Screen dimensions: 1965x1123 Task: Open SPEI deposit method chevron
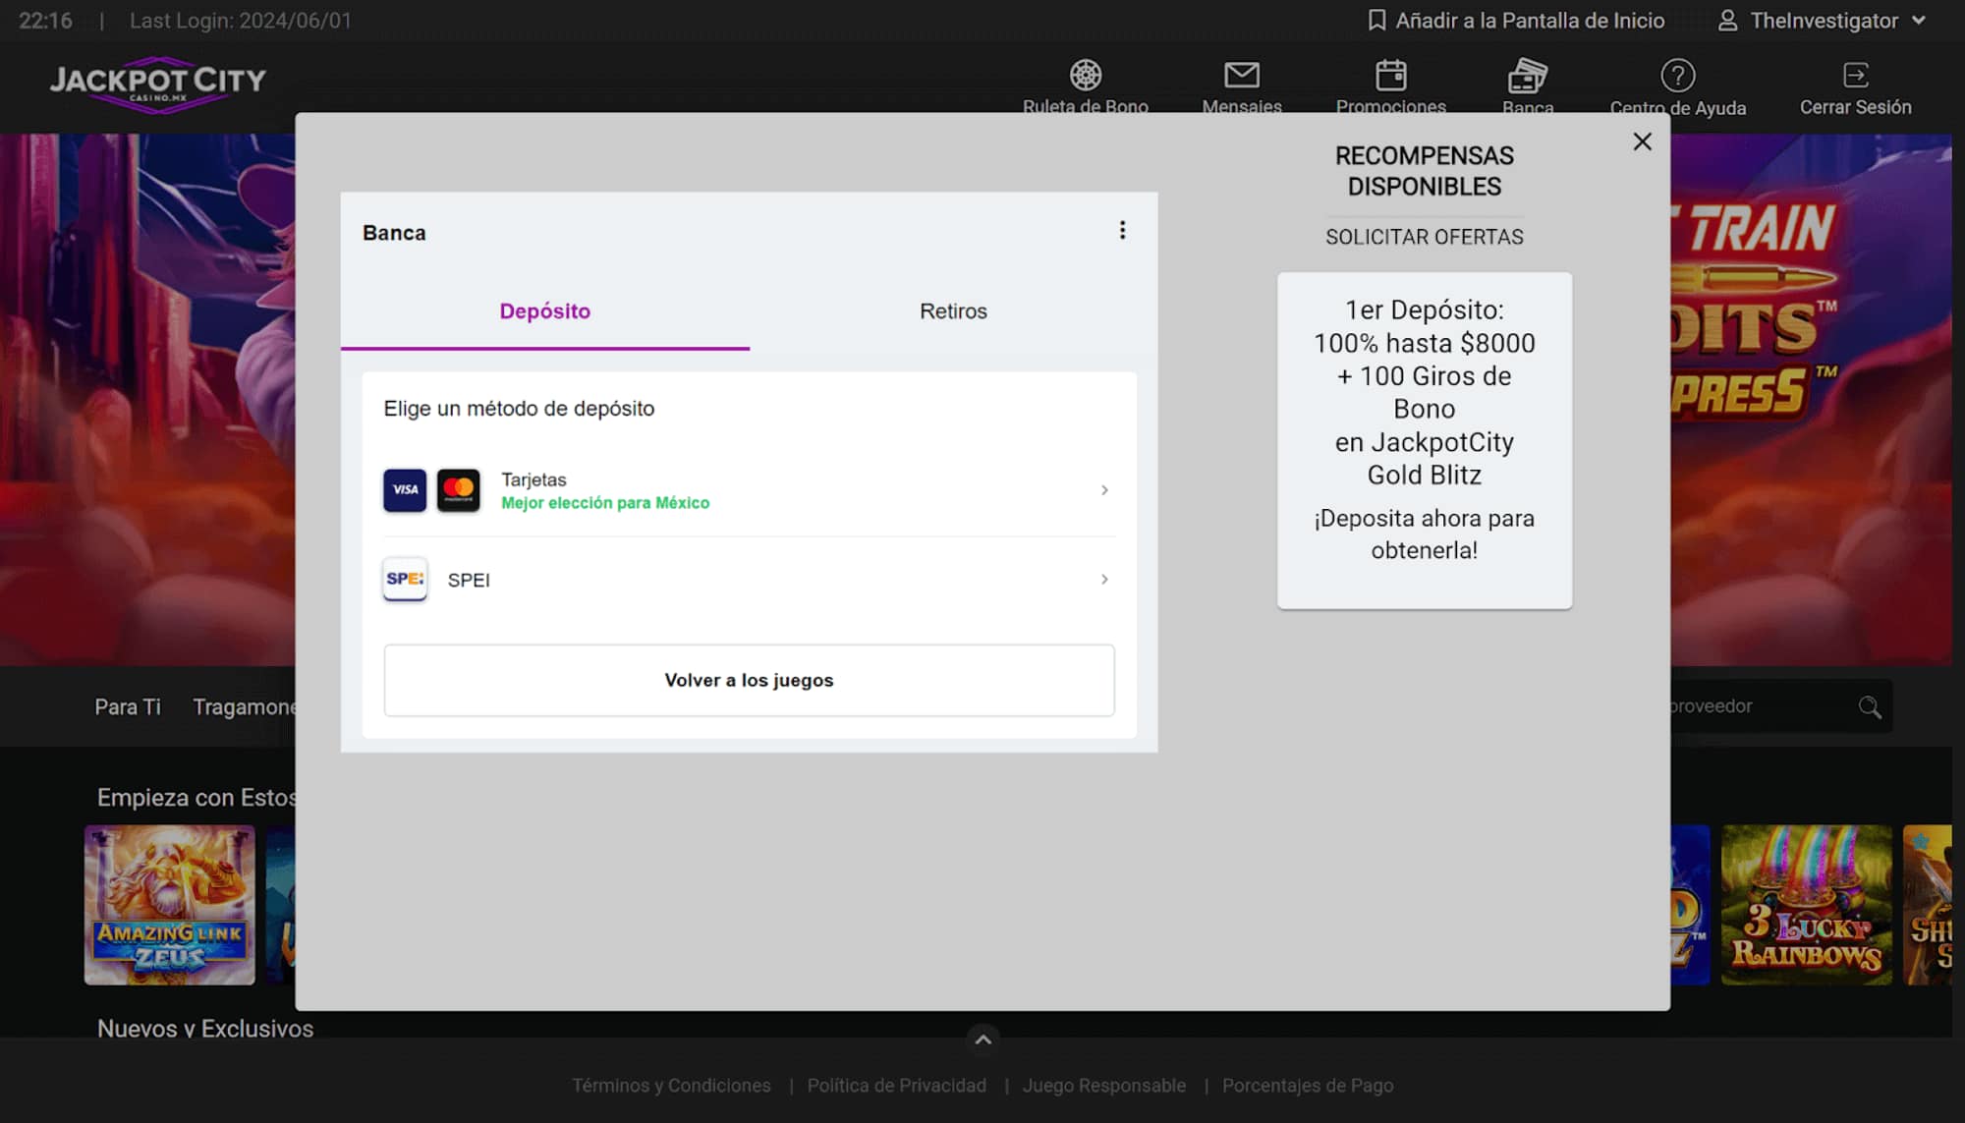point(1104,580)
